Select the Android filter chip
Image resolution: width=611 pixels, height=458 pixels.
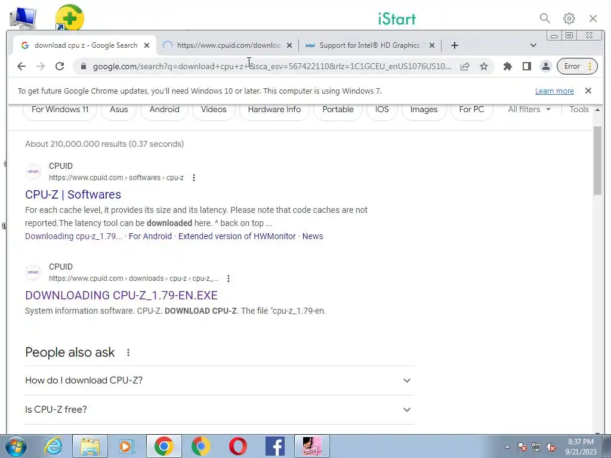pyautogui.click(x=165, y=110)
